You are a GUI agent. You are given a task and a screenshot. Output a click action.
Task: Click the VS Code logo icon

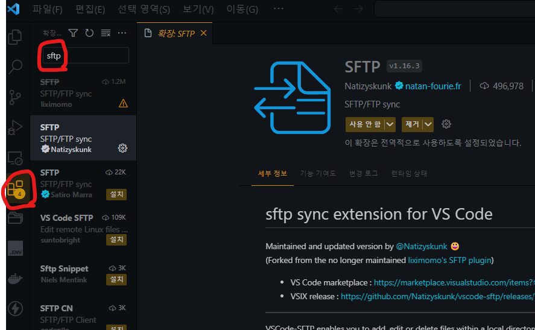point(14,8)
